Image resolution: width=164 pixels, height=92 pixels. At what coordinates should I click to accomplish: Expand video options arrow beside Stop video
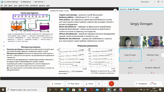tap(81, 84)
